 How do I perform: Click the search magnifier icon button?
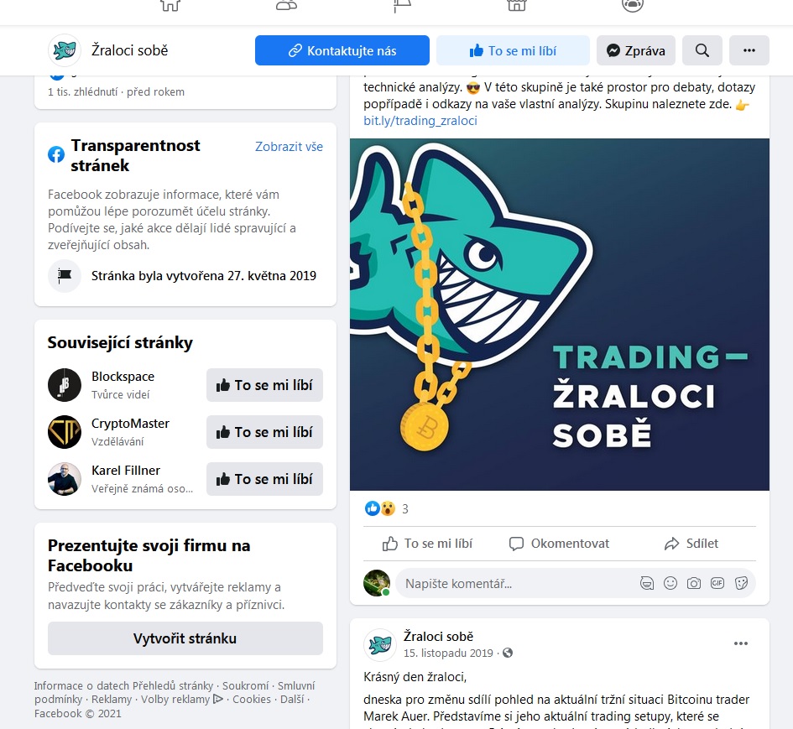point(702,50)
